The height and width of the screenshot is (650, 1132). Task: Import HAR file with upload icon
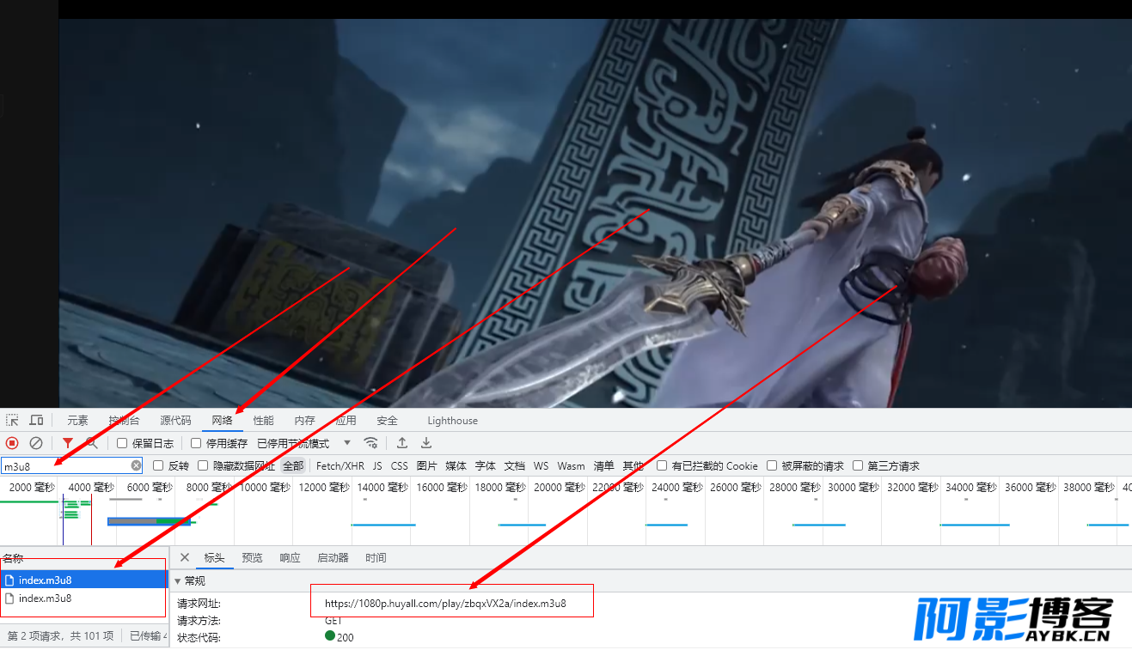coord(401,443)
